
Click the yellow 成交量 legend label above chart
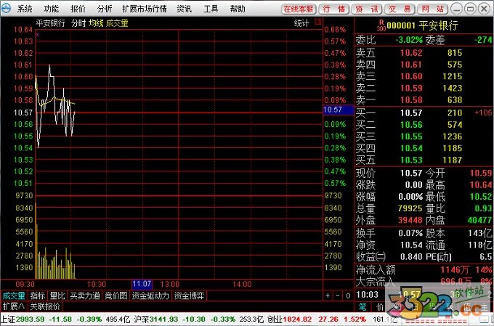(x=117, y=23)
